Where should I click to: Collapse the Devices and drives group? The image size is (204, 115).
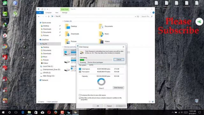point(63,47)
